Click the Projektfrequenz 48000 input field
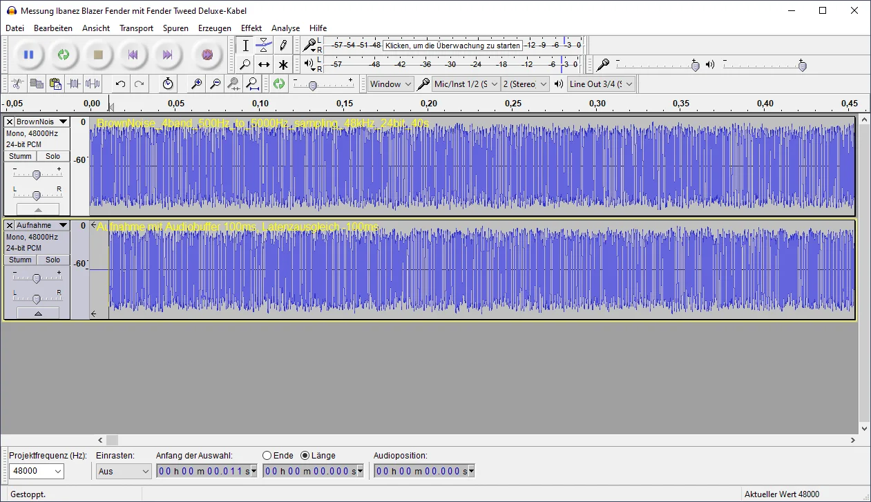The image size is (871, 502). click(x=30, y=472)
